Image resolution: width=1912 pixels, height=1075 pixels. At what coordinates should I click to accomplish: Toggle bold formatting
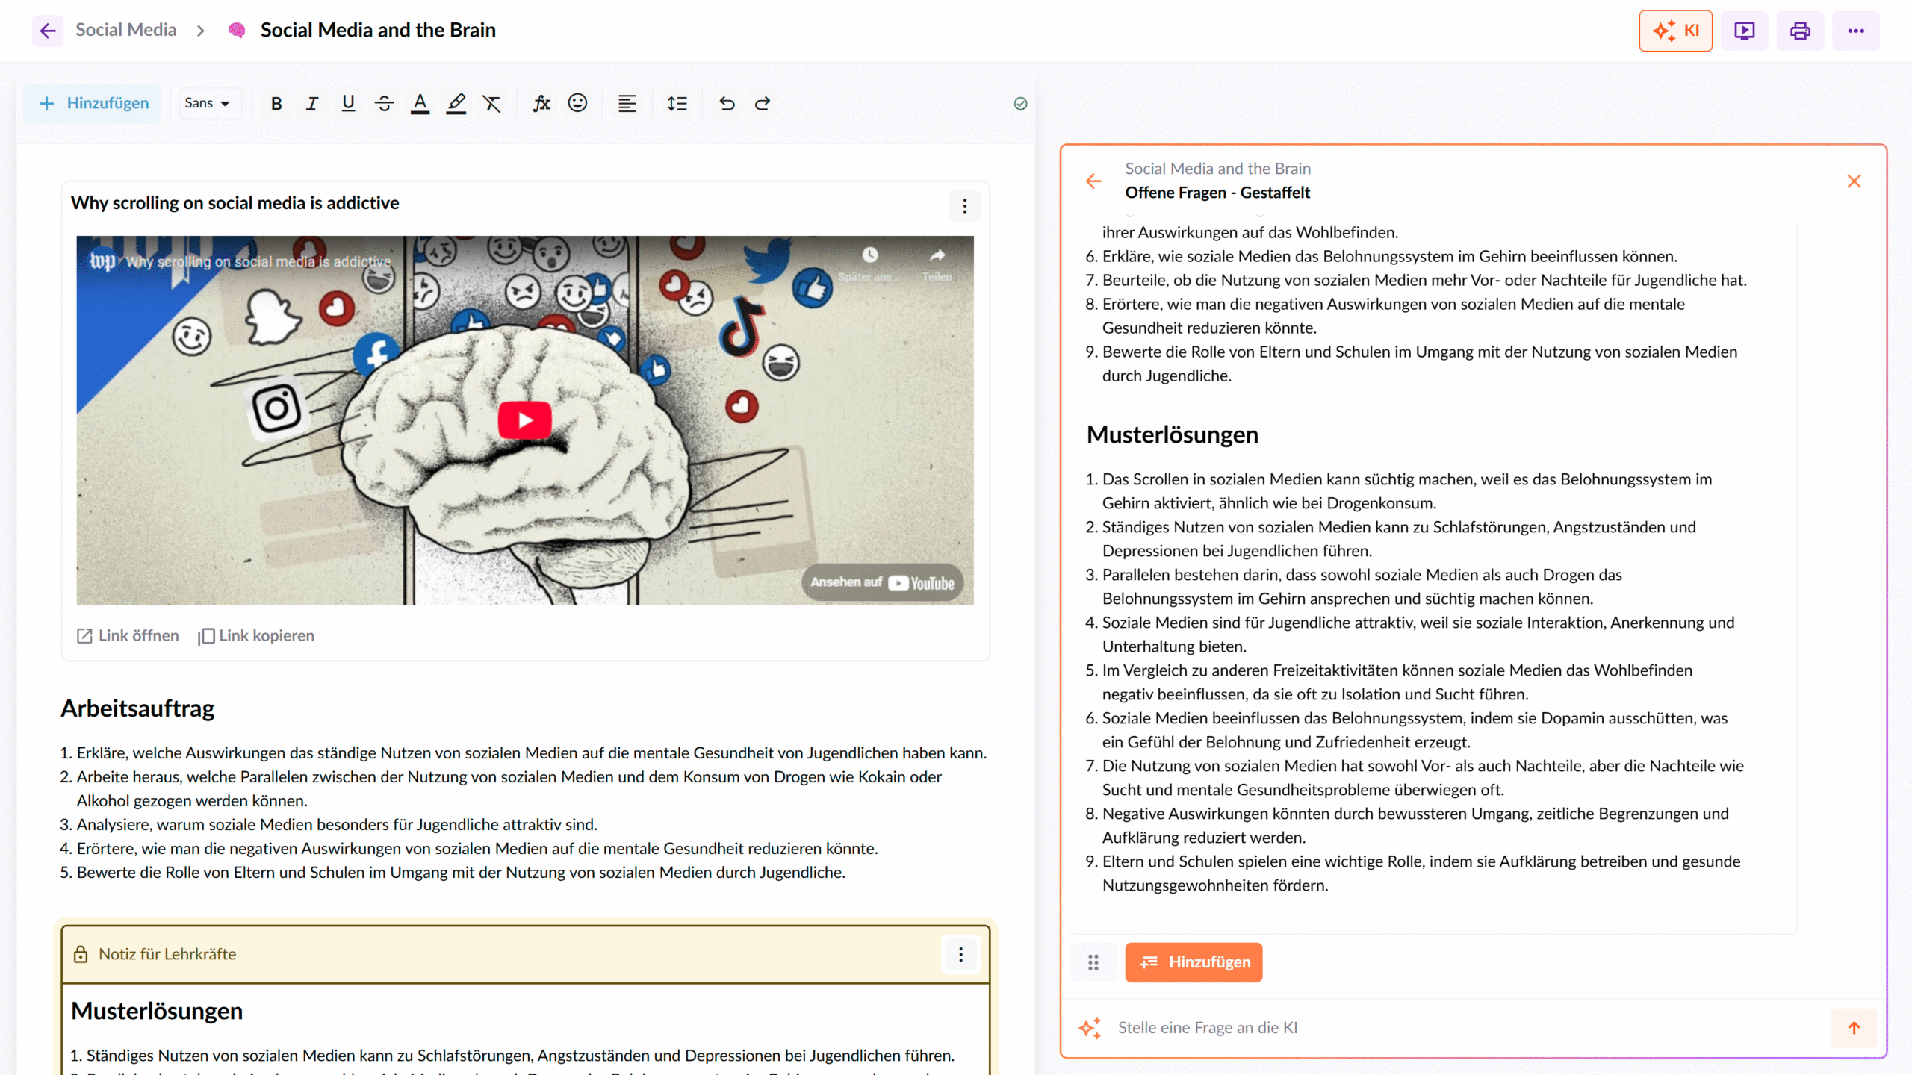tap(276, 104)
